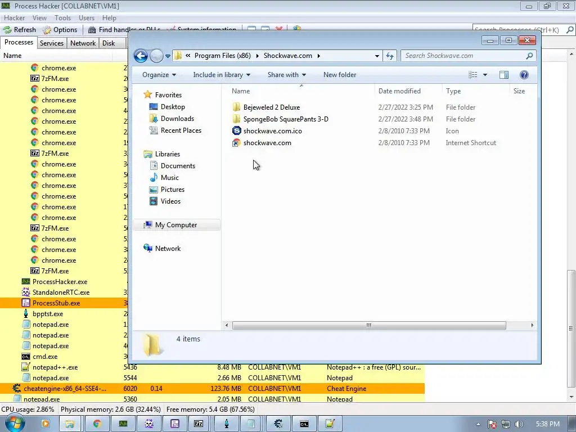576x432 pixels.
Task: Open Chrome from the taskbar
Action: 97,424
